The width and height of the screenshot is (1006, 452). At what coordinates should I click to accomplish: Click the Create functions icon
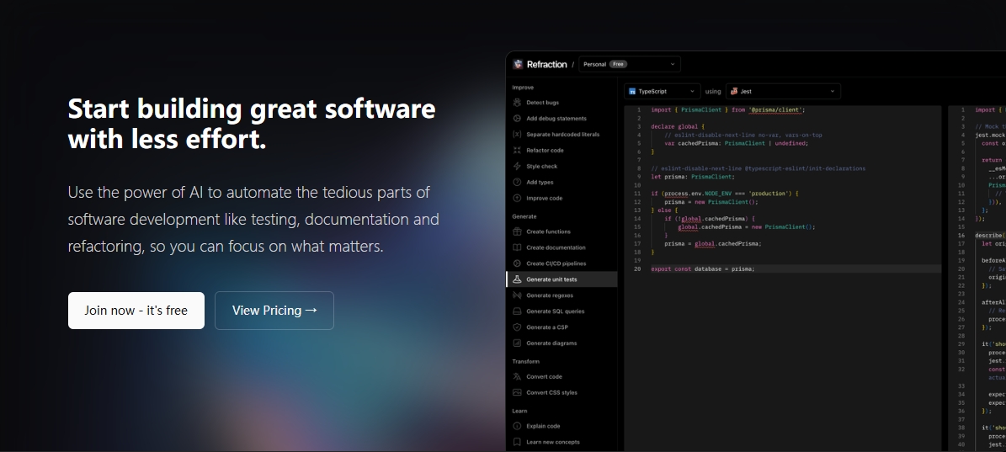pos(517,231)
